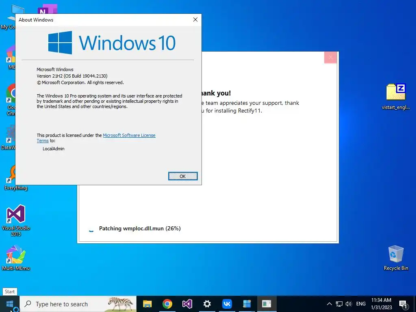Open the clock showing 11:34 AM
This screenshot has height=312, width=416.
click(381, 304)
